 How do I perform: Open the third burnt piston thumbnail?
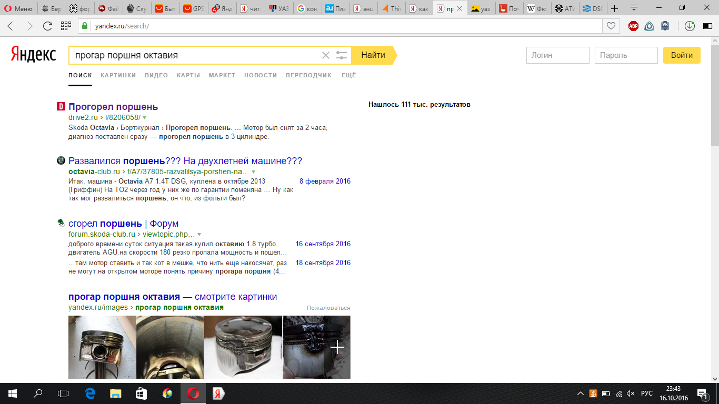point(243,347)
